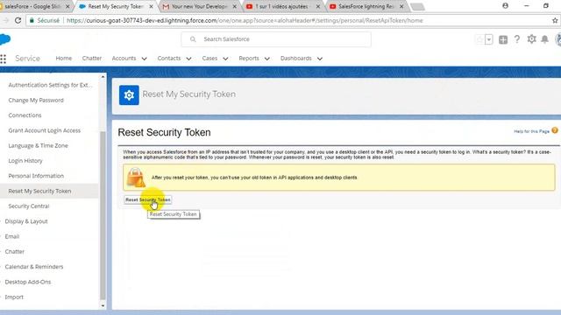Open the Home nav tab

[x=64, y=59]
